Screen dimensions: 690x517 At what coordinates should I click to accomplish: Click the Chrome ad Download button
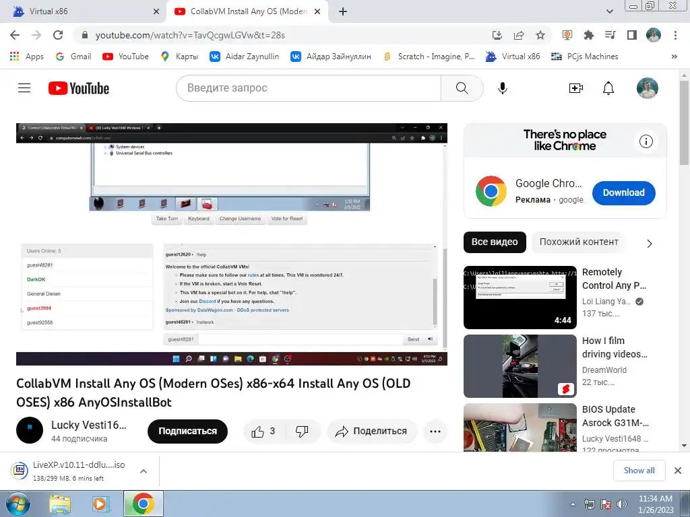(x=623, y=193)
